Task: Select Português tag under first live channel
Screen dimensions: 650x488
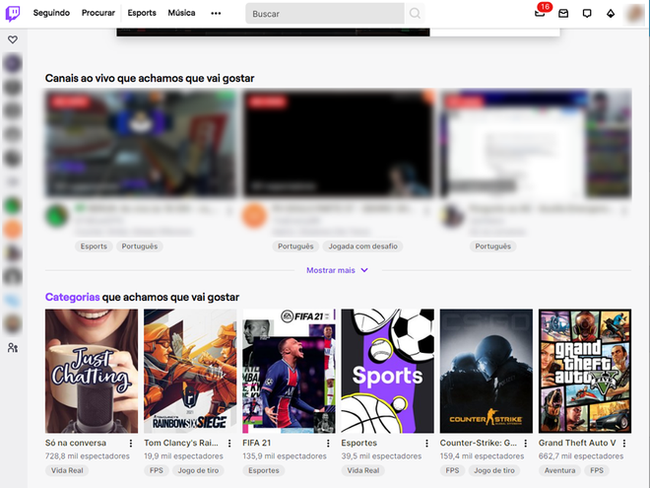Action: (140, 246)
